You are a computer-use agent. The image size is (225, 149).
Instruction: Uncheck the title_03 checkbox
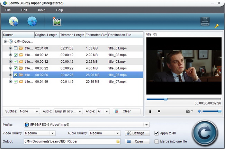tap(16, 61)
